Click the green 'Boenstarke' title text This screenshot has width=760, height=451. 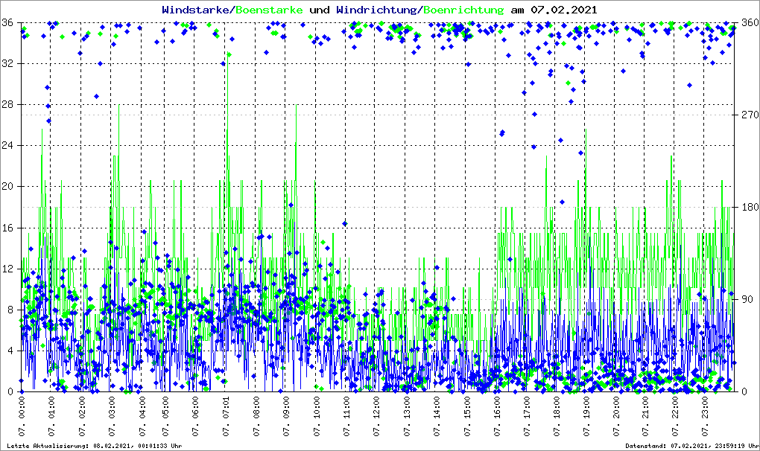tap(269, 10)
